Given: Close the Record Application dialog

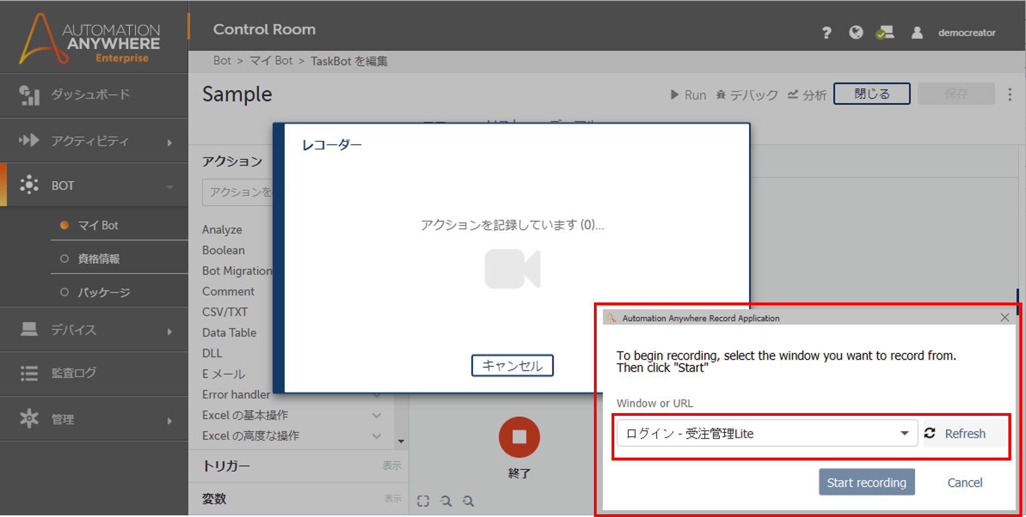Looking at the screenshot, I should coord(1005,317).
